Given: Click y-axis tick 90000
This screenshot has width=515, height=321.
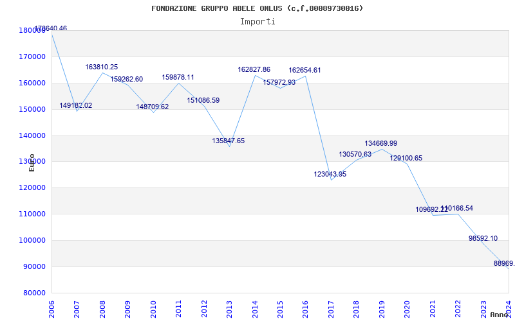Looking at the screenshot, I should click(36, 266).
